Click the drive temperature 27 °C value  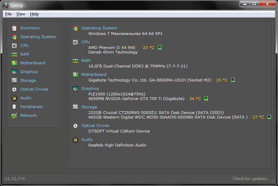coord(258,117)
